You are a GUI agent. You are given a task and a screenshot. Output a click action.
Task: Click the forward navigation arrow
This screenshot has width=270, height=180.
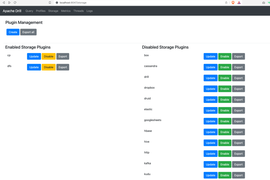[9, 3]
